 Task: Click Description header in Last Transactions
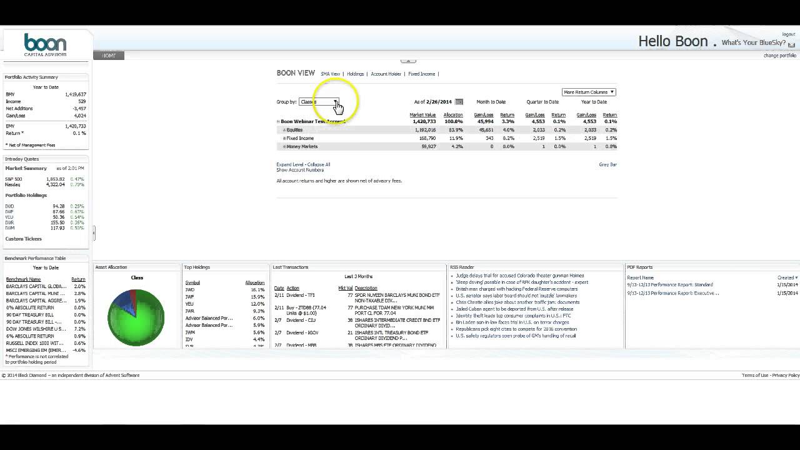366,288
